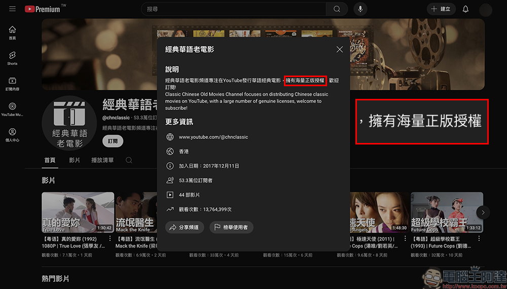Image resolution: width=507 pixels, height=289 pixels.
Task: Search within channel magnifier icon
Action: point(129,160)
